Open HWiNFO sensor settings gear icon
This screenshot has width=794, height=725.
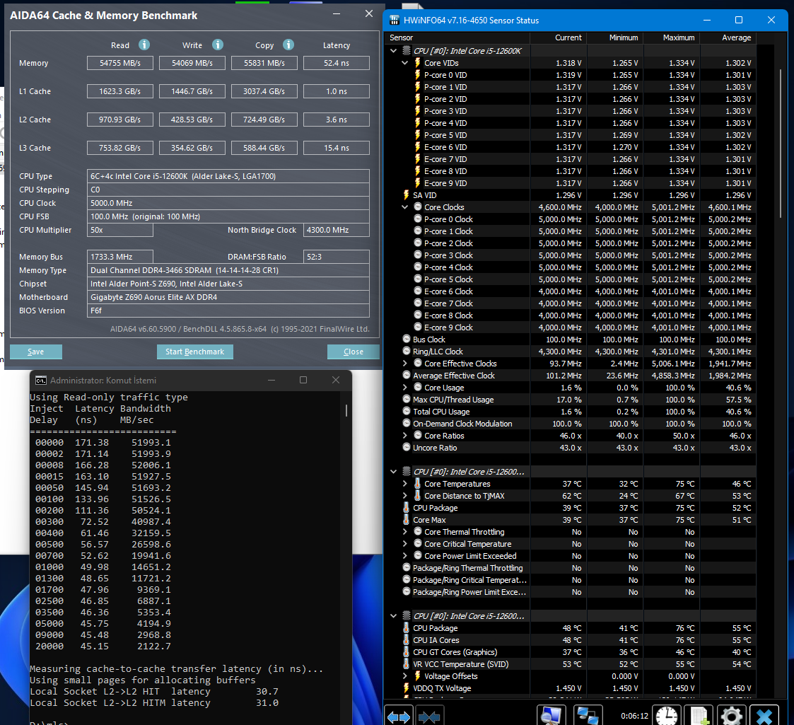point(731,716)
